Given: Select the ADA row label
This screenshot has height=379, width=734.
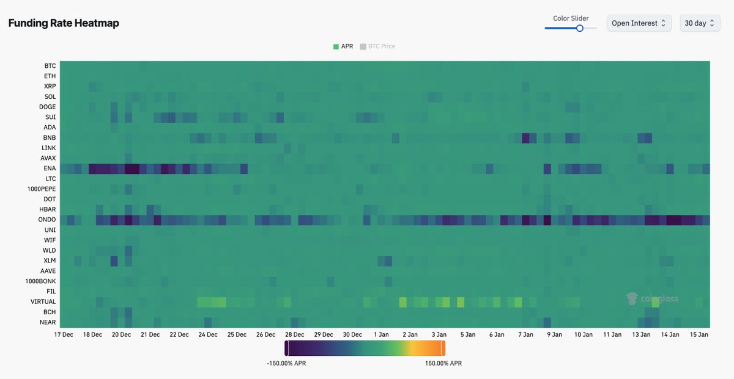Looking at the screenshot, I should (50, 128).
